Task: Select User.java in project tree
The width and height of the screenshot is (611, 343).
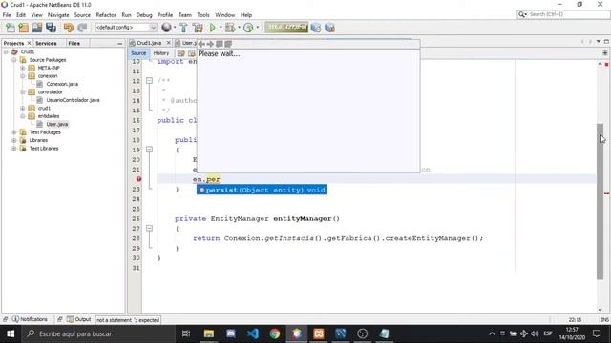Action: [x=57, y=124]
